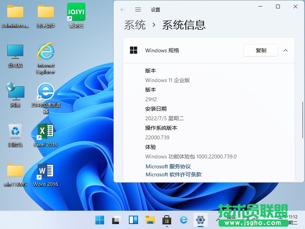Screen dimensions: 305x229
Task: Go to 系统 in breadcrumb
Action: pyautogui.click(x=135, y=25)
